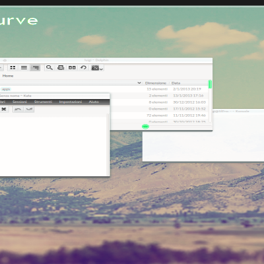Open Dolphin search with the magnifier icon
The image size is (264, 264).
(x=49, y=67)
